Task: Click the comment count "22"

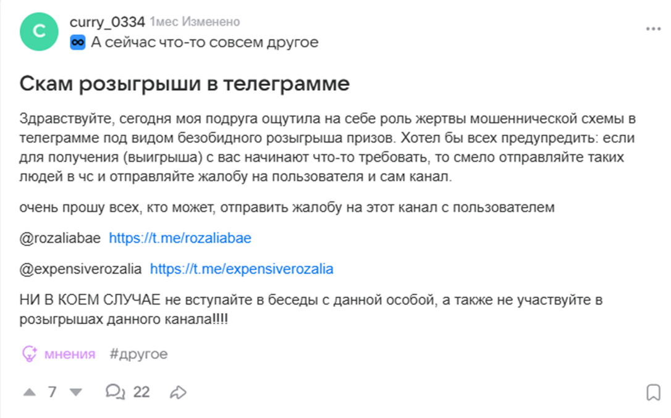Action: click(141, 392)
